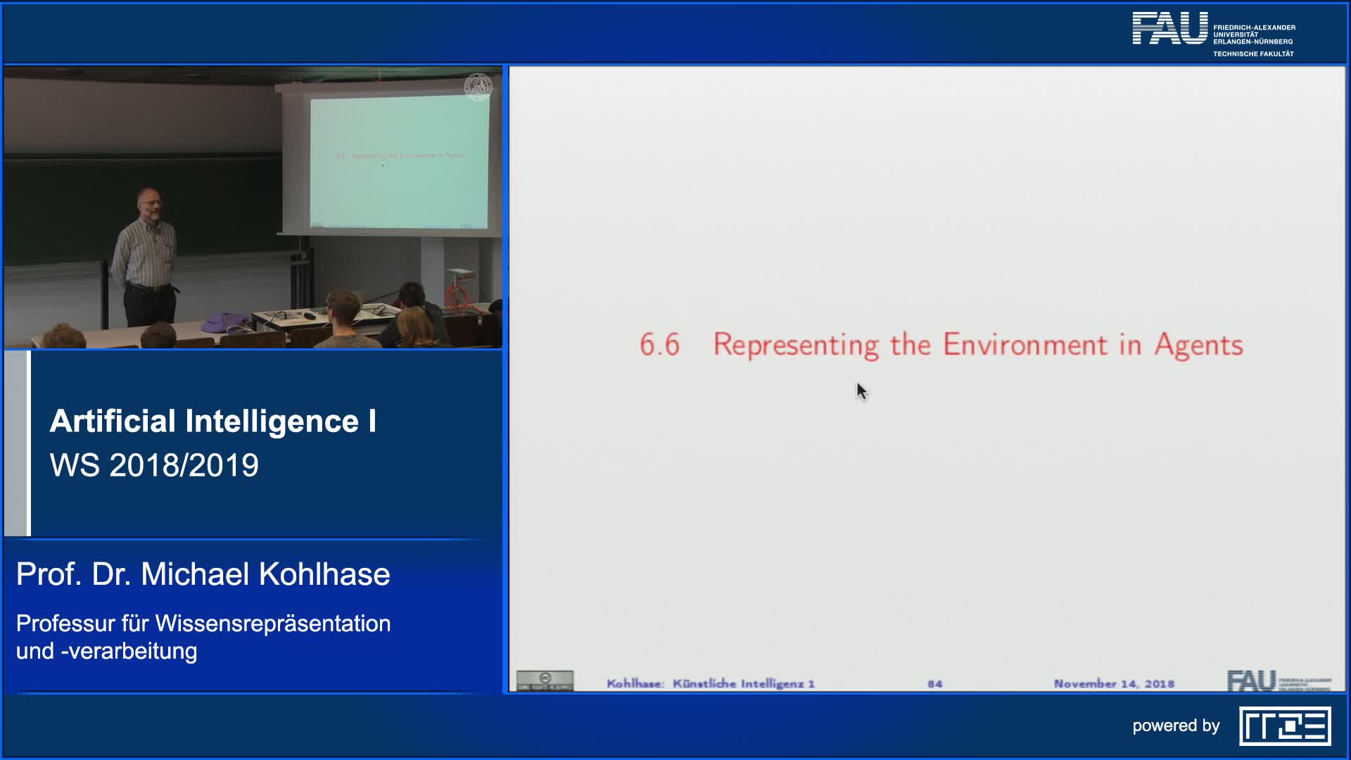This screenshot has width=1351, height=760.
Task: Click the mouse cursor arrow on the slide
Action: coord(861,391)
